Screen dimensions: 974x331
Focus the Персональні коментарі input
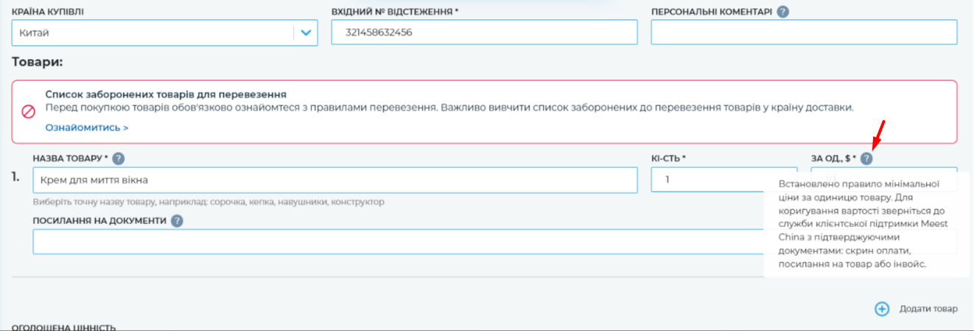[x=805, y=32]
